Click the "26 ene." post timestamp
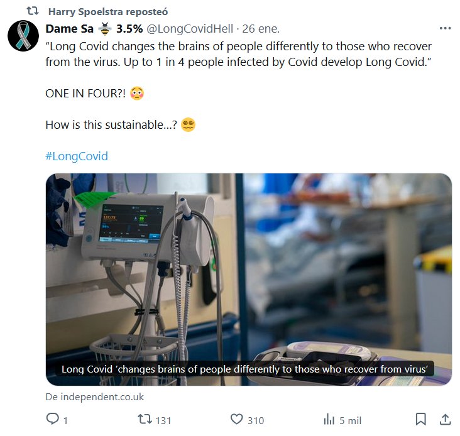Screen dimensions: 460x436 [261, 29]
